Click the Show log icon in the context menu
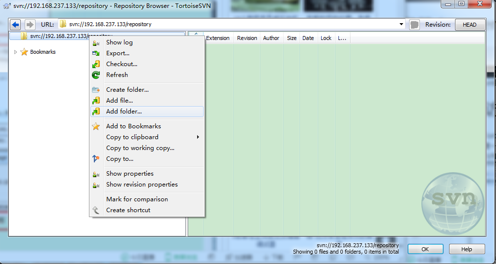The image size is (496, 264). click(x=96, y=42)
